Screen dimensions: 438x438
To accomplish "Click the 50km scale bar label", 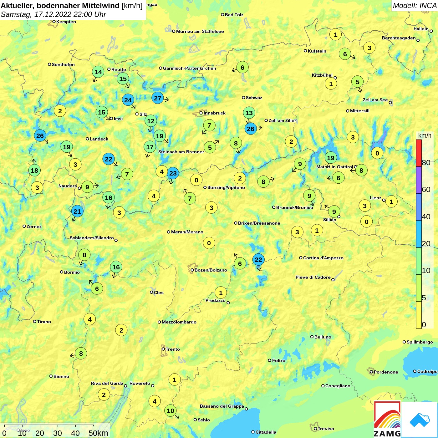I will click(98, 433).
